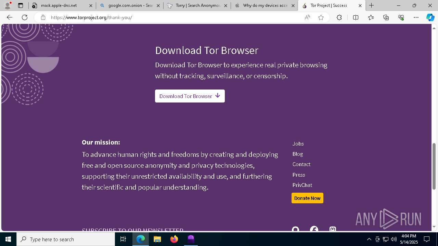The image size is (438, 246).
Task: Click the Read aloud icon
Action: click(x=307, y=17)
